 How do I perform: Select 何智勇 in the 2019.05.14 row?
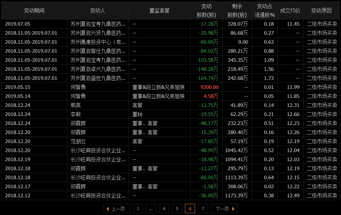click(78, 96)
